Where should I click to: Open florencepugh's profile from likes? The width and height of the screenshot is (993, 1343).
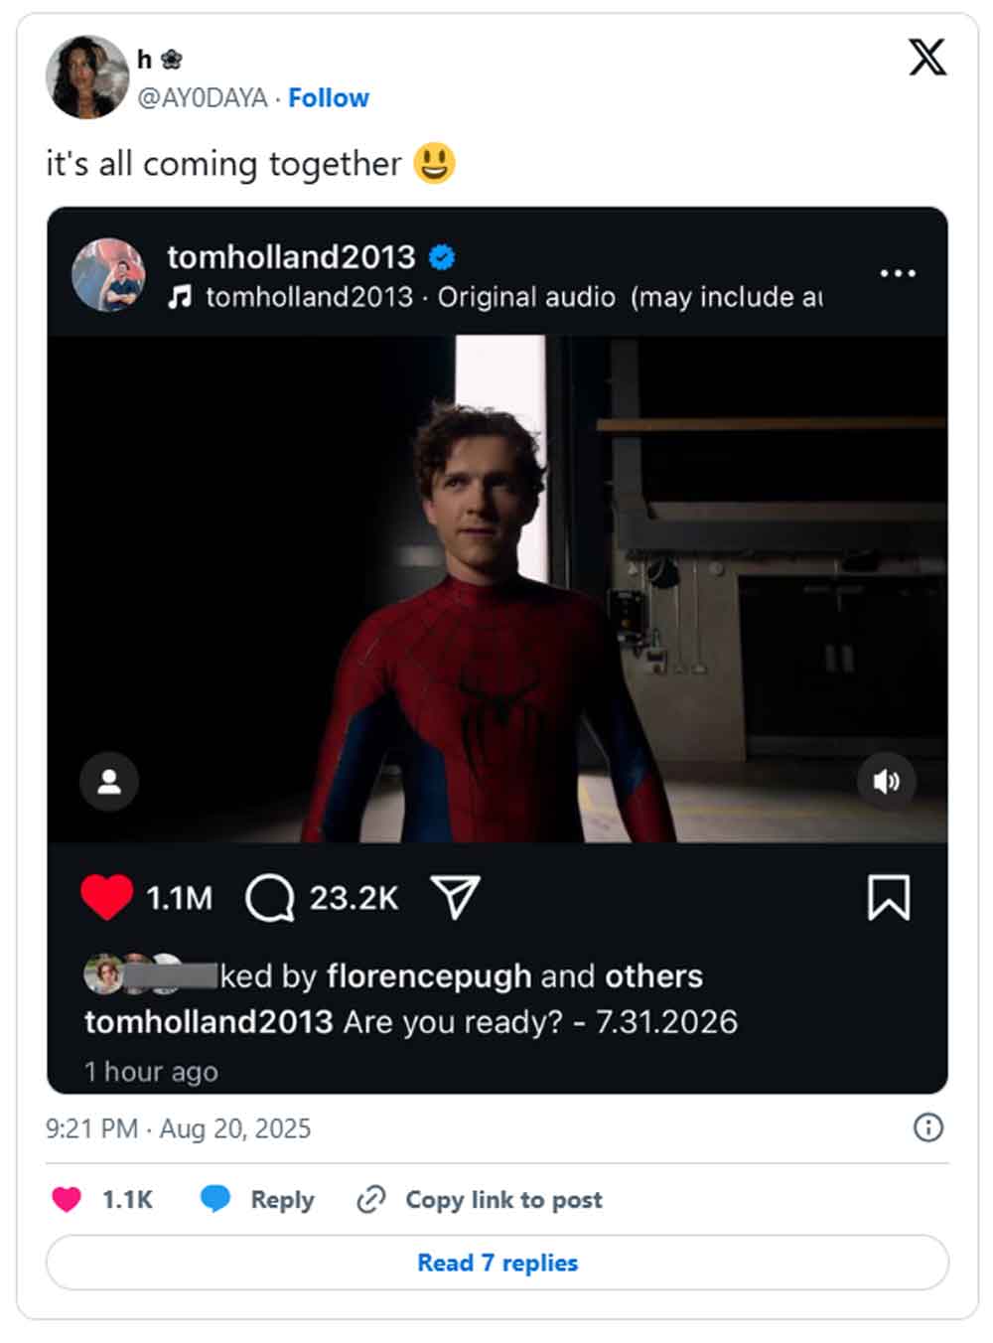point(429,975)
